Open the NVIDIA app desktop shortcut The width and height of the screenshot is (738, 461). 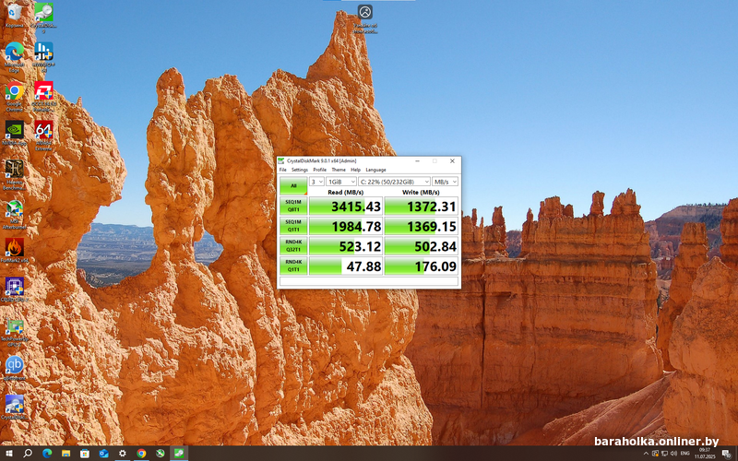pos(15,132)
